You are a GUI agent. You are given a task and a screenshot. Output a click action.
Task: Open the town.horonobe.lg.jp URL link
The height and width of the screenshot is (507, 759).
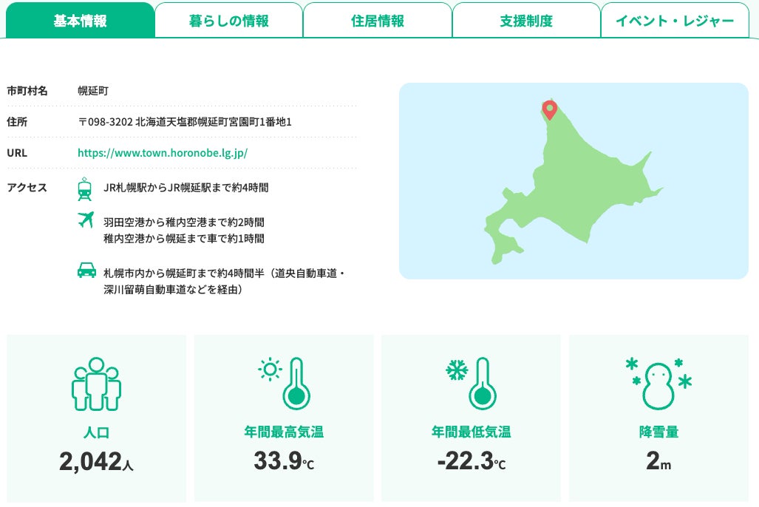pyautogui.click(x=163, y=153)
